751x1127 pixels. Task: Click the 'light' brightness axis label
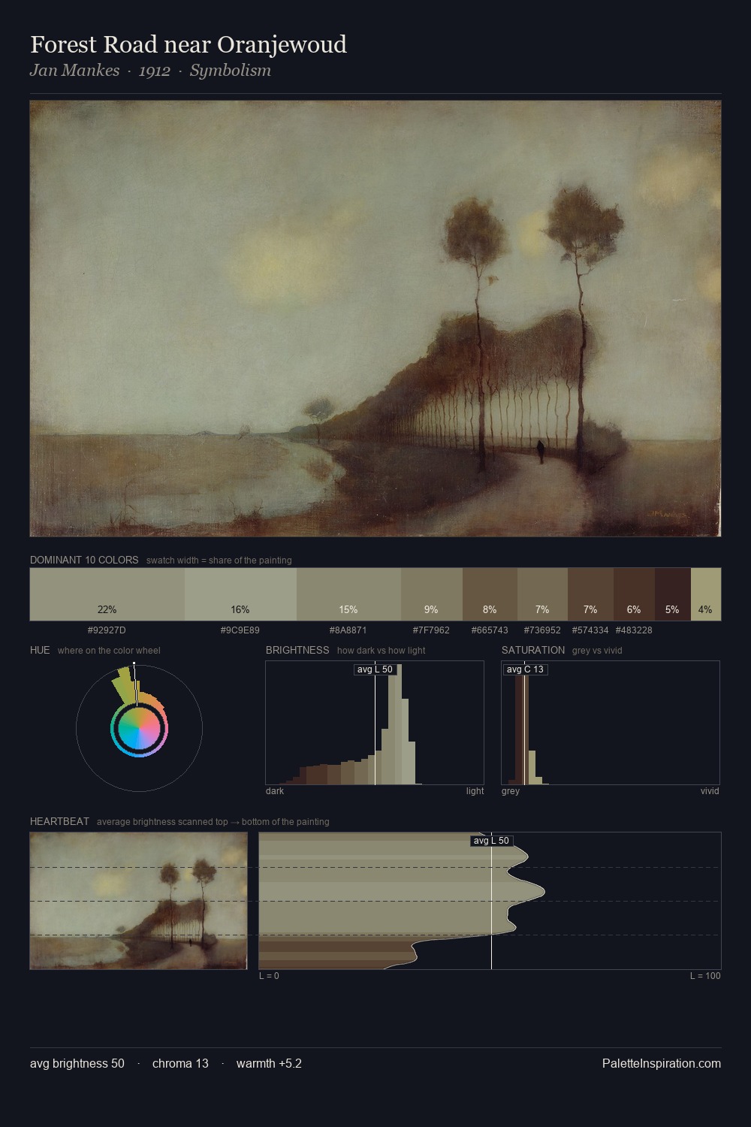click(x=475, y=791)
